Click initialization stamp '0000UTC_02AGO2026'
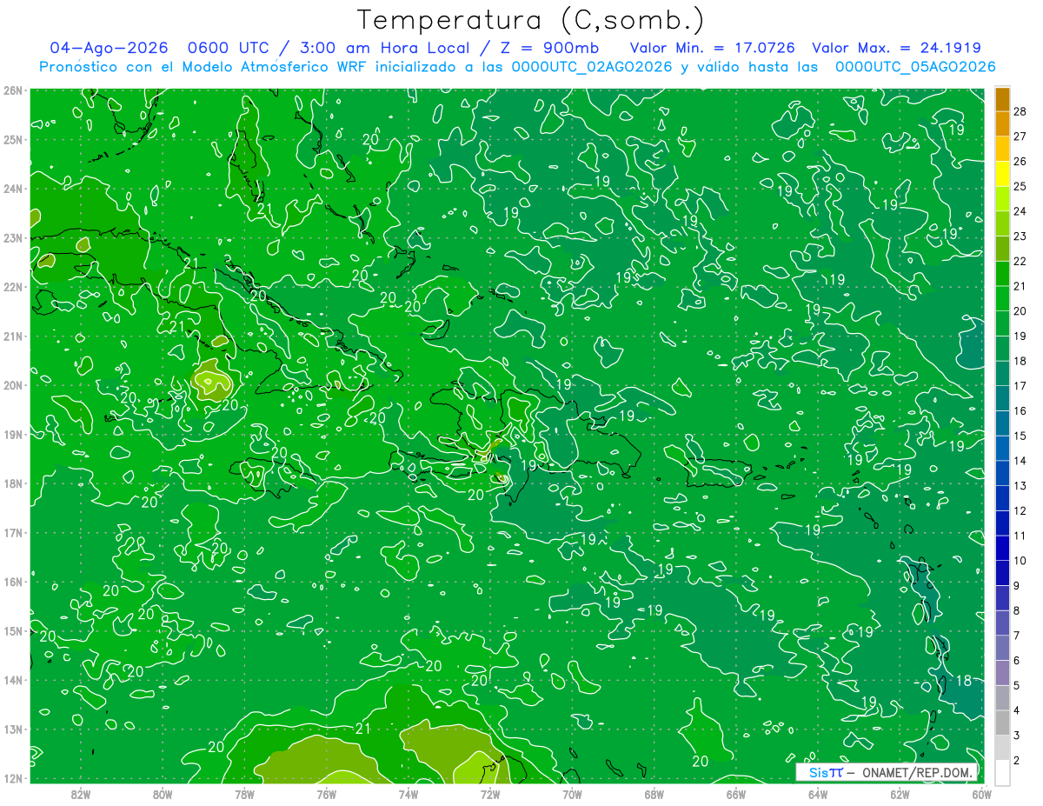Viewport: 1043px width, 806px height. tap(591, 67)
